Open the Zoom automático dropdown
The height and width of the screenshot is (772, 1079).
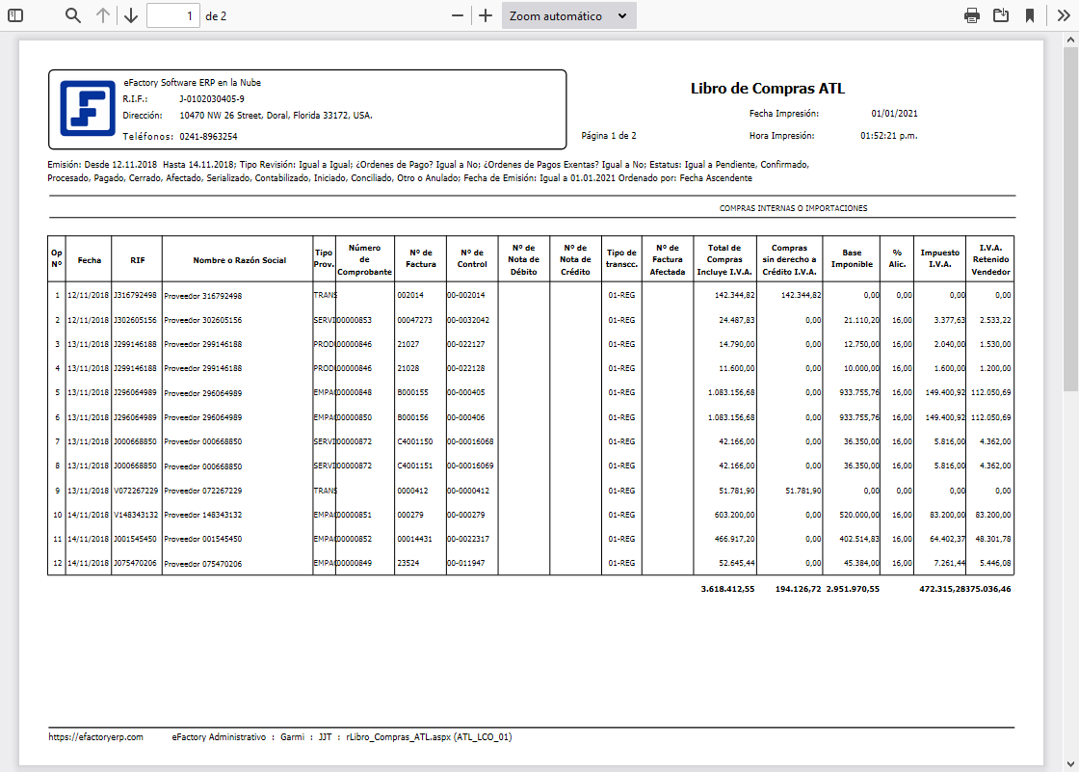568,15
